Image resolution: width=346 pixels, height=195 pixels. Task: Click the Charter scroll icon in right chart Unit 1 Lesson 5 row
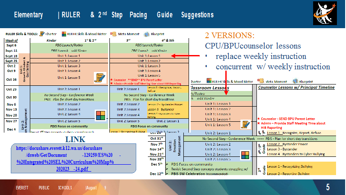(245, 124)
